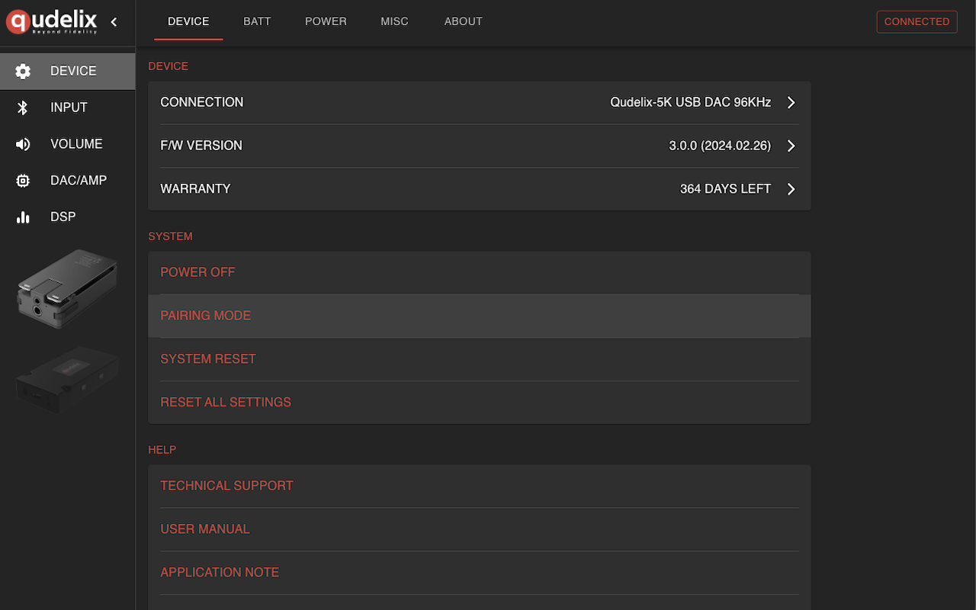976x610 pixels.
Task: Expand the F/W VERSION row chevron
Action: (x=791, y=146)
